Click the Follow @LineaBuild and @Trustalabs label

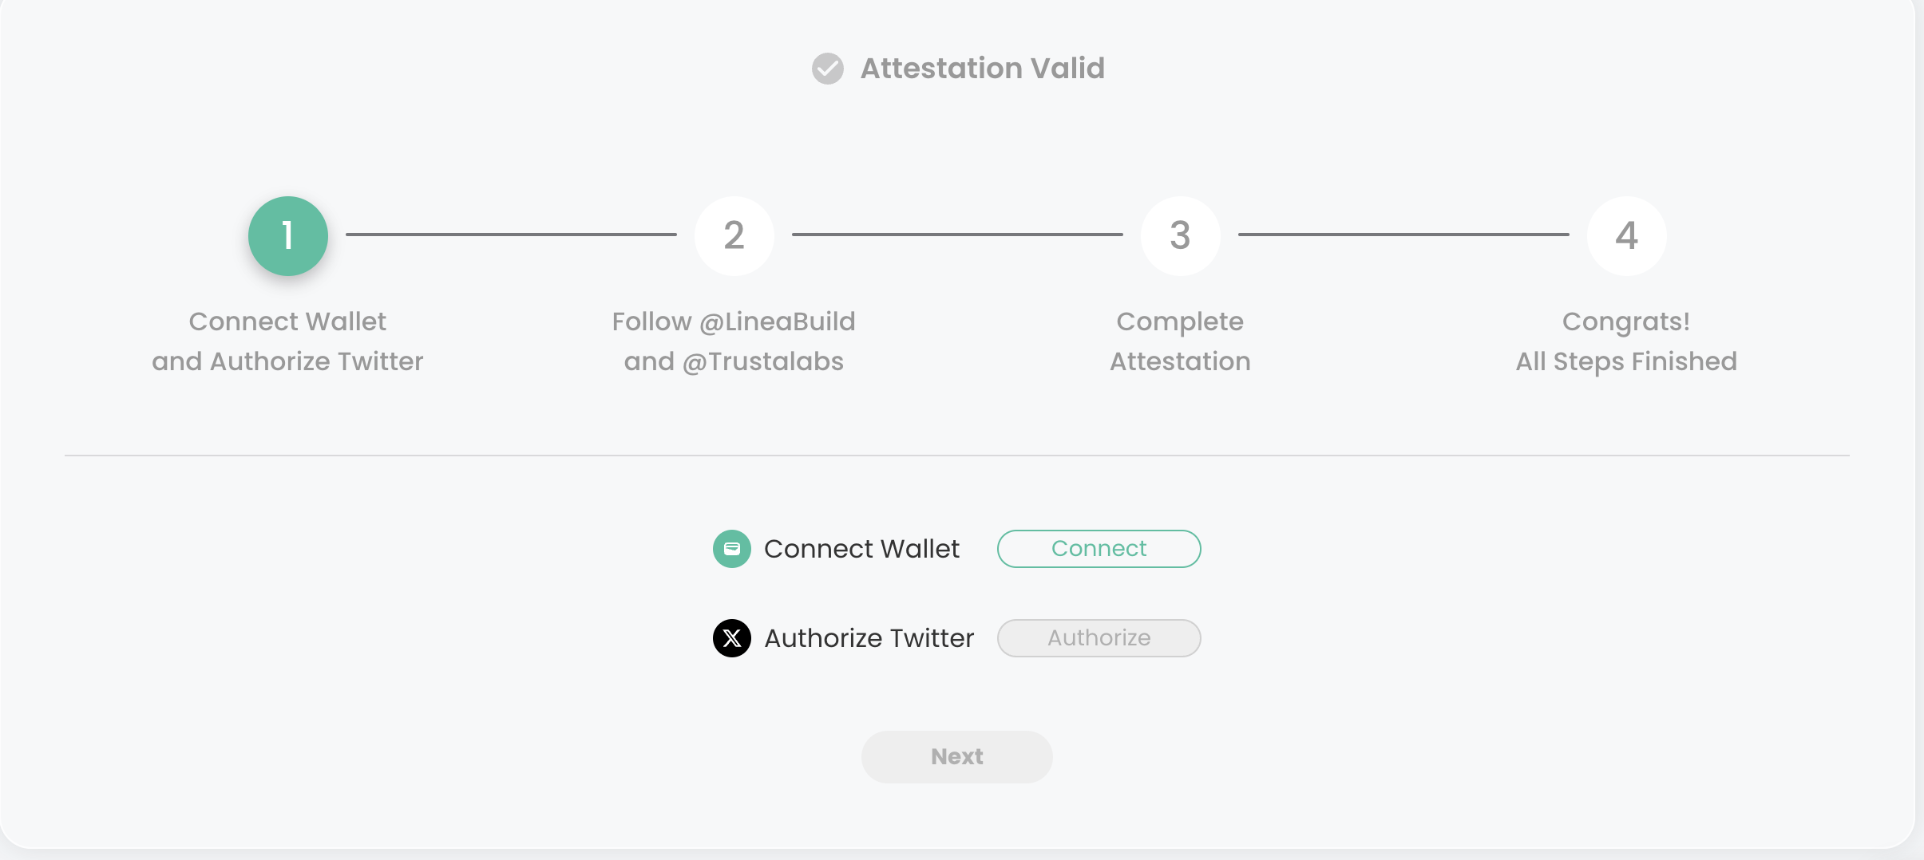point(734,341)
